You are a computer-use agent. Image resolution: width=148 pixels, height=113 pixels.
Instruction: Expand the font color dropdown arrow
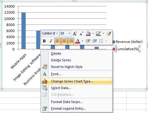tap(82, 41)
